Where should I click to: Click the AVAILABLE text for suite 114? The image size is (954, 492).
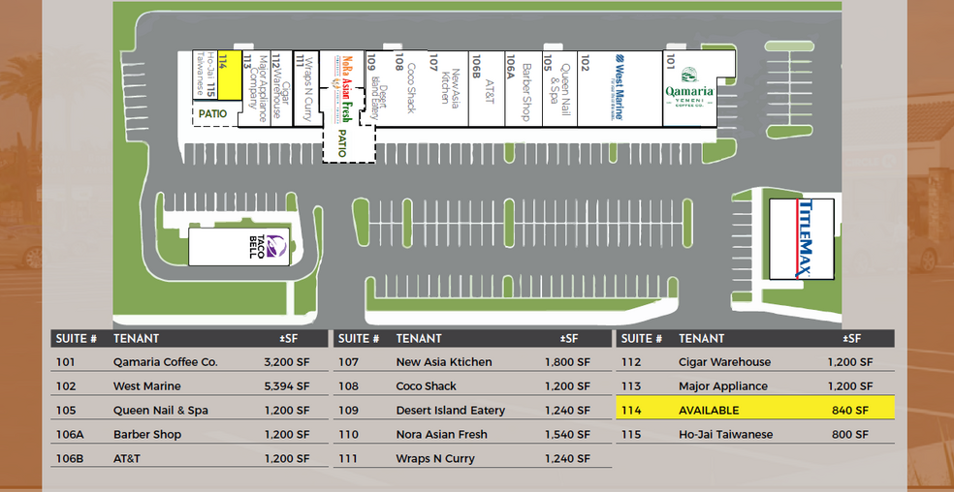(x=708, y=411)
